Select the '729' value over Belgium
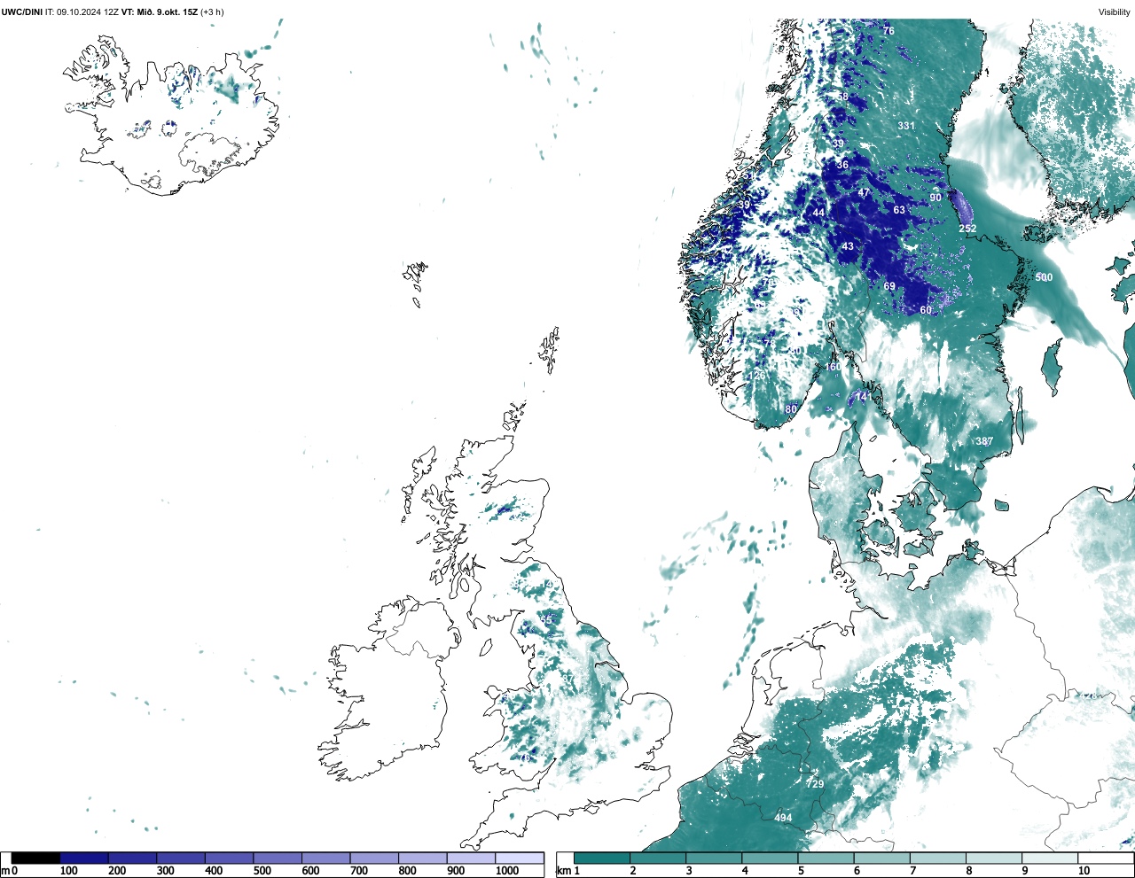This screenshot has width=1135, height=878. click(x=815, y=784)
